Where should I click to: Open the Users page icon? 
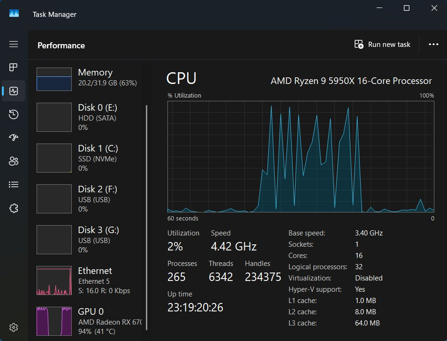pyautogui.click(x=14, y=161)
